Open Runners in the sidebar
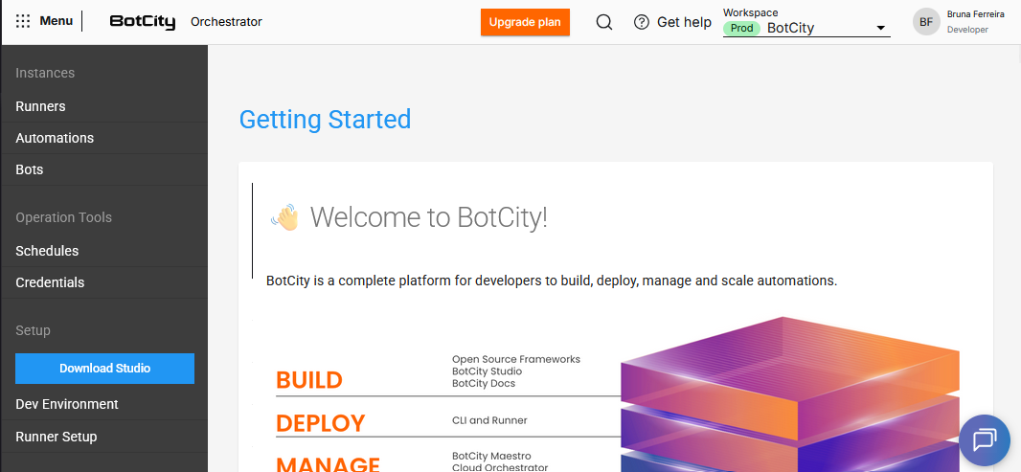 pyautogui.click(x=40, y=106)
